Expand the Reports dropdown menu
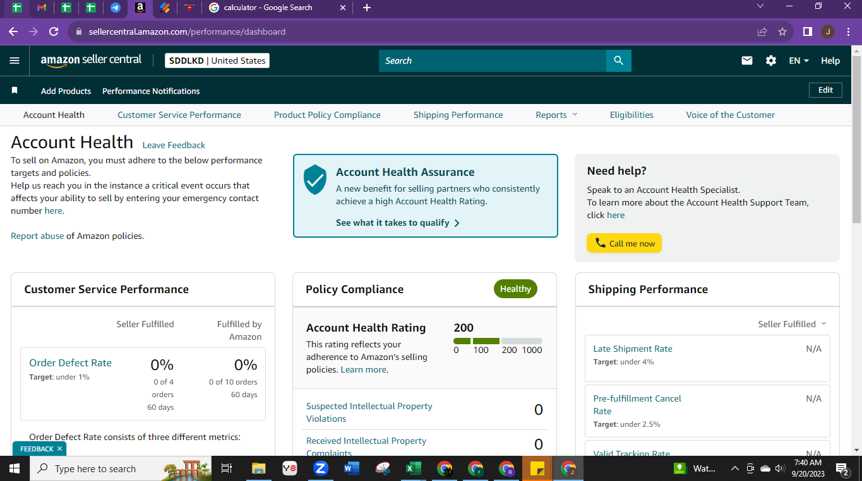862x481 pixels. (x=556, y=115)
